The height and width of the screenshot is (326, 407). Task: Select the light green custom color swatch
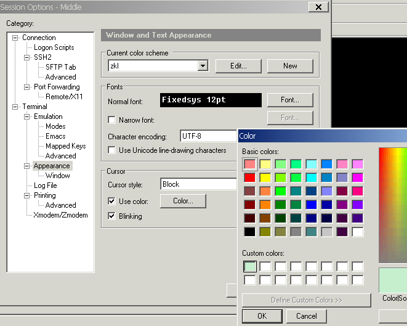tap(250, 267)
